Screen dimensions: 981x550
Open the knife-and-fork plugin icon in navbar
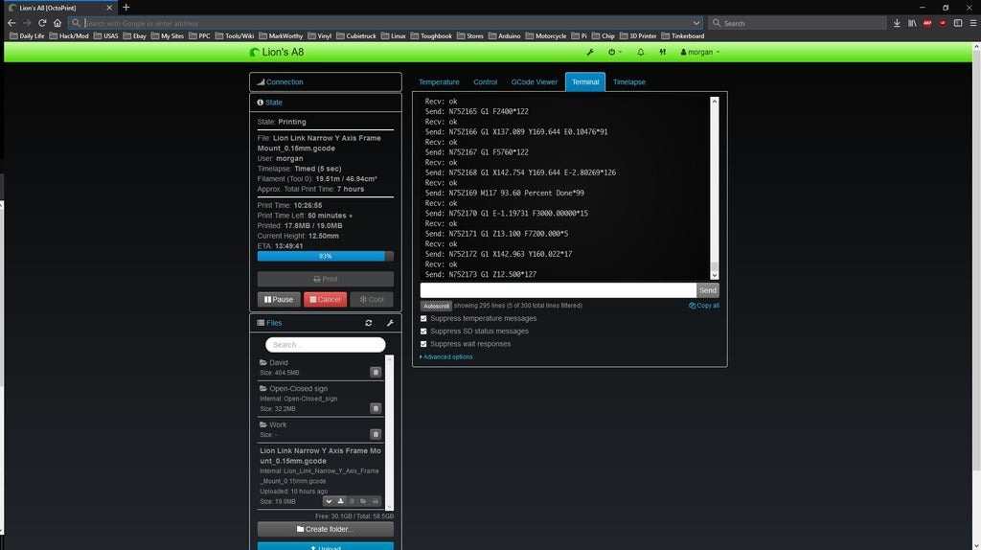[x=663, y=53]
